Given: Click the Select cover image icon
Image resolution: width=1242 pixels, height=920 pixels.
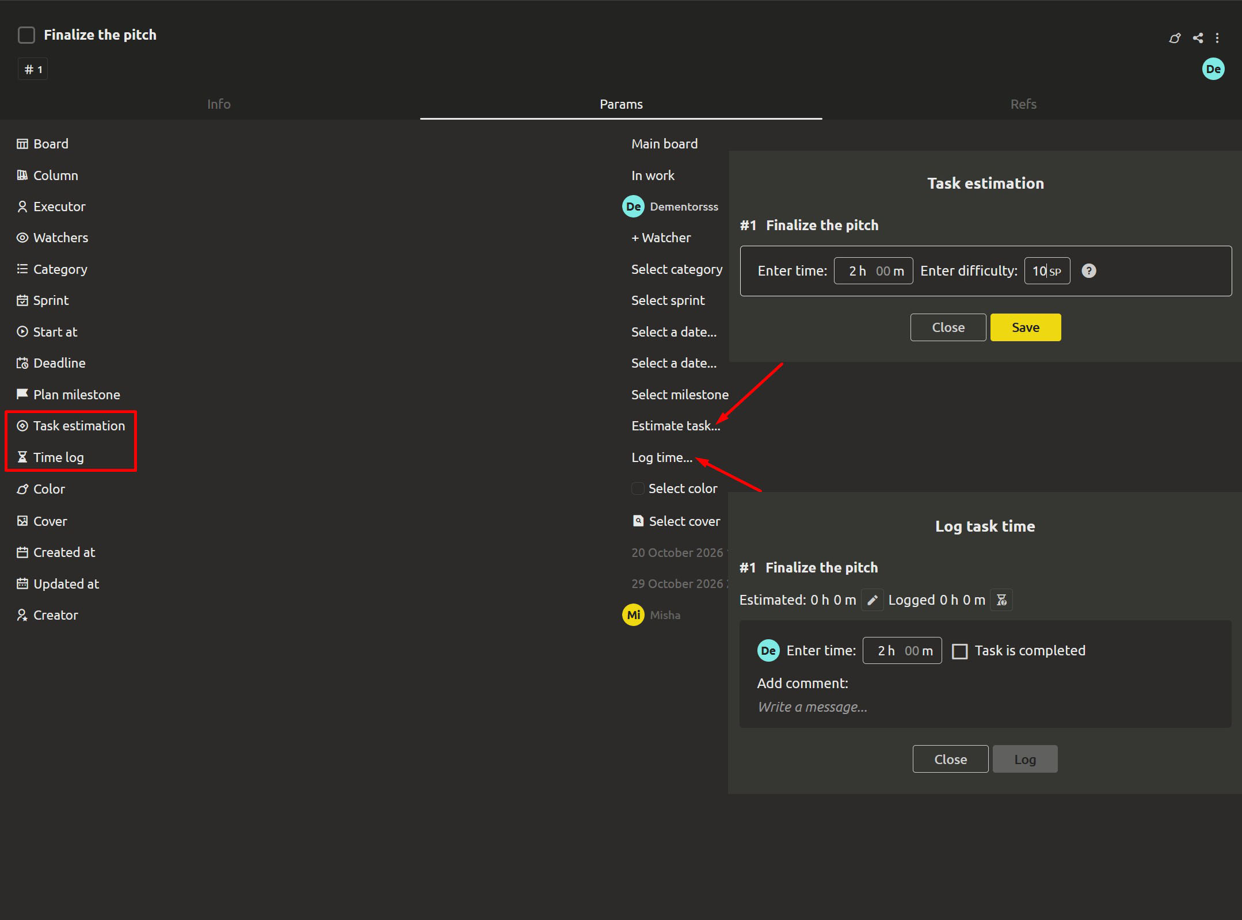Looking at the screenshot, I should click(638, 521).
